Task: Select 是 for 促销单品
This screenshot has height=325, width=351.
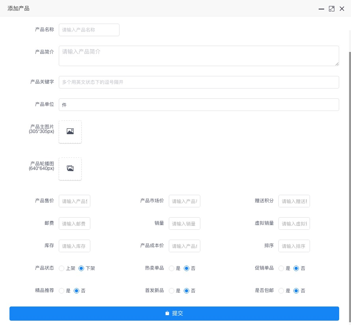Action: point(281,268)
